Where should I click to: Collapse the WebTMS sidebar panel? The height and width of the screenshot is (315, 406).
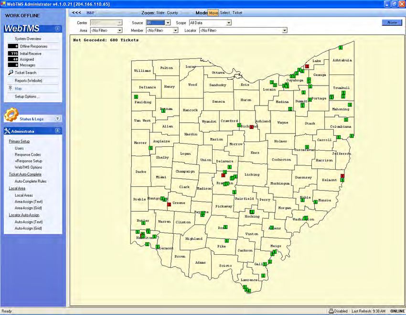click(58, 29)
